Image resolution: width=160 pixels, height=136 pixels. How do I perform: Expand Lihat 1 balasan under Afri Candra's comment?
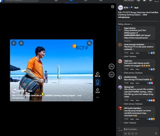click(130, 123)
